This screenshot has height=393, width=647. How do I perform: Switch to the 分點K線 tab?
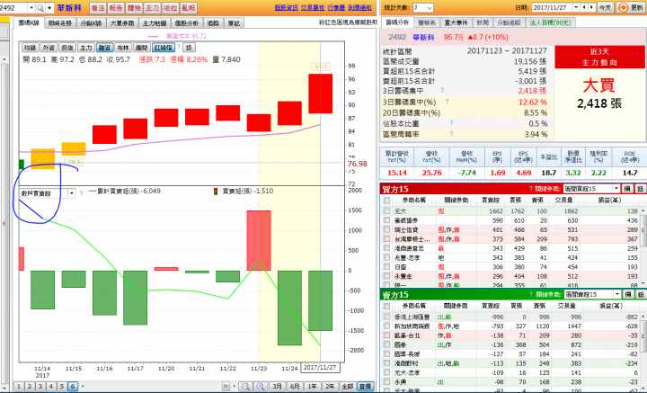tap(91, 23)
